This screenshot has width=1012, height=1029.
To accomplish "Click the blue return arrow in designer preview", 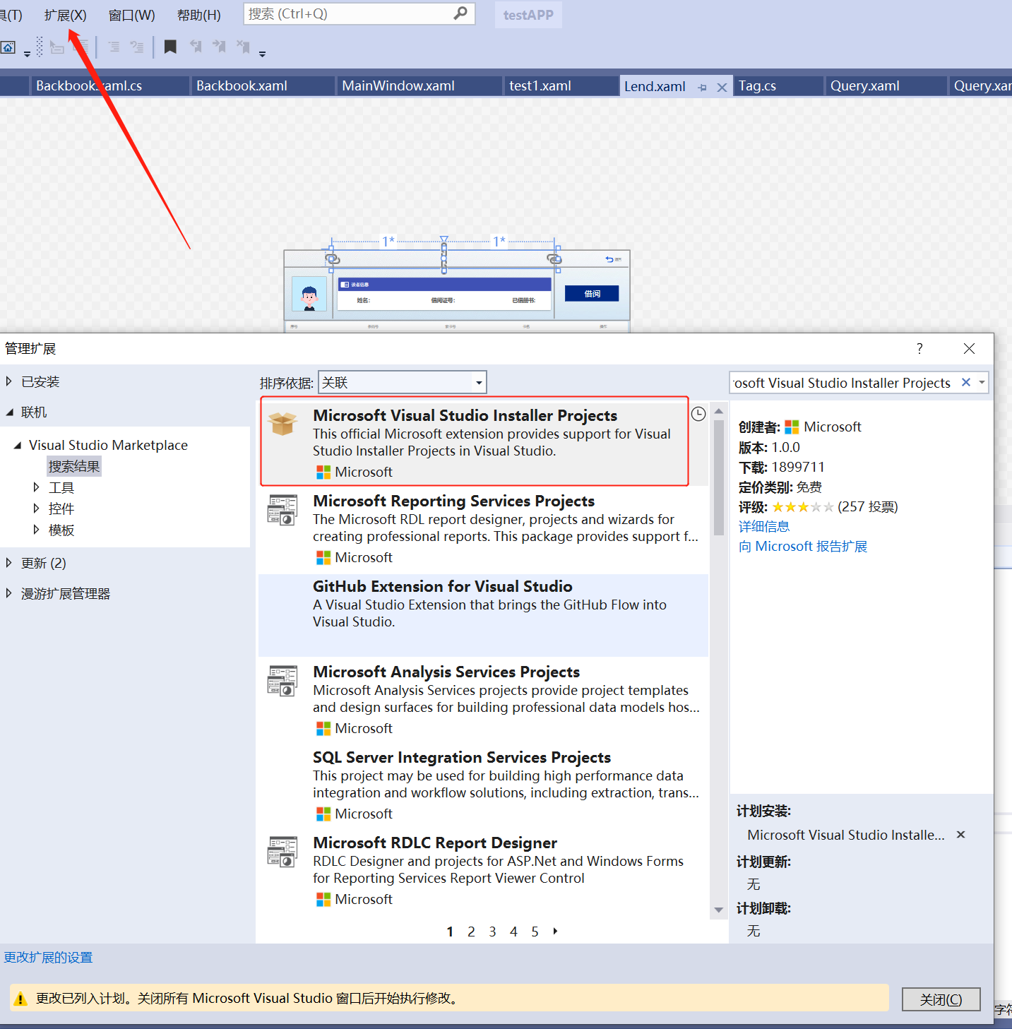I will point(609,259).
